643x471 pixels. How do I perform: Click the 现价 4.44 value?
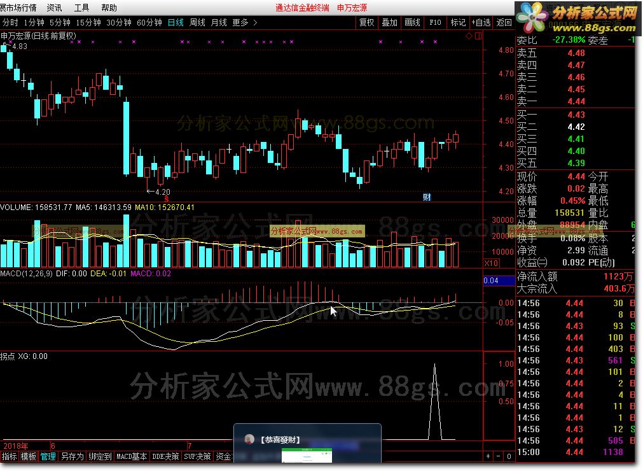(x=576, y=176)
